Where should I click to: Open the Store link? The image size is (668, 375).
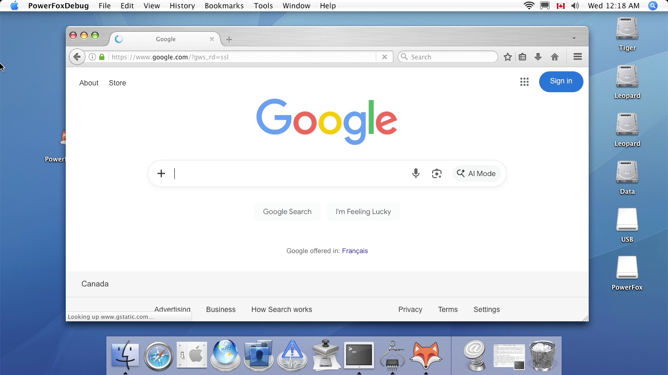(117, 83)
